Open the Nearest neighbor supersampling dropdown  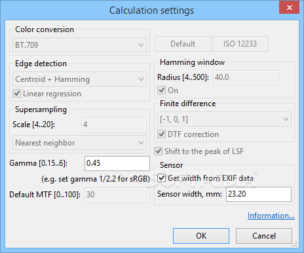point(79,143)
